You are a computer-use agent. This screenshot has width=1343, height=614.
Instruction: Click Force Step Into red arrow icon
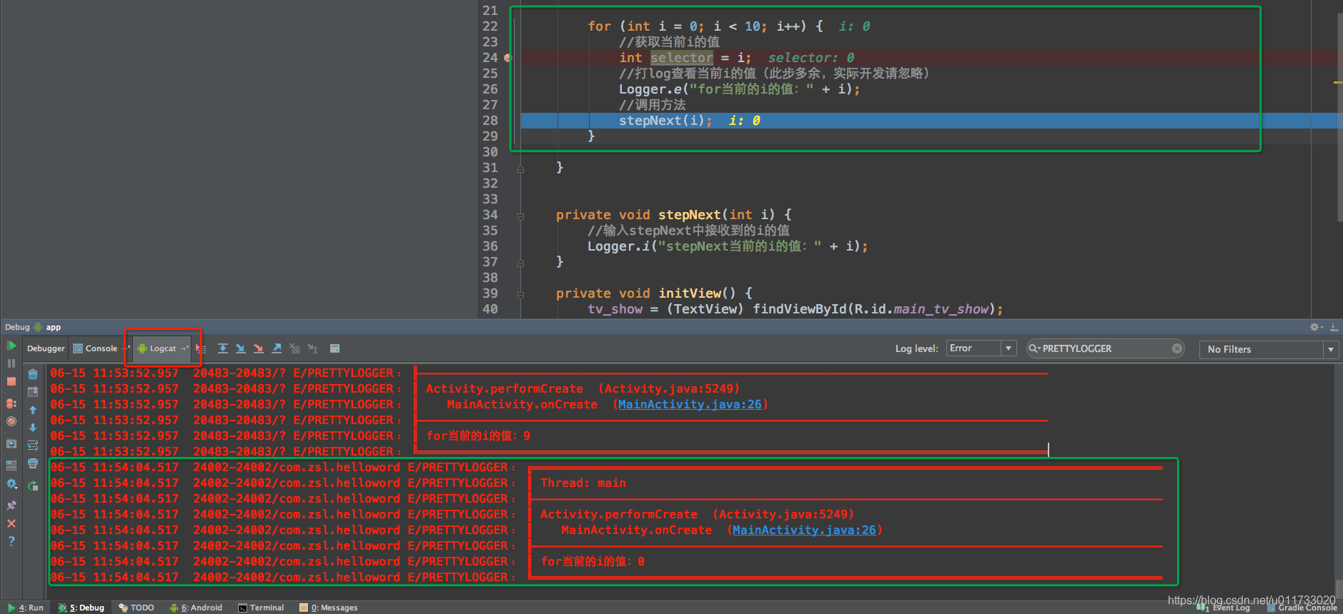click(x=259, y=348)
